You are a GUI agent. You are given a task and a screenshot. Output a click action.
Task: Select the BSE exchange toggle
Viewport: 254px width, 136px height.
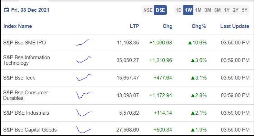click(x=160, y=10)
